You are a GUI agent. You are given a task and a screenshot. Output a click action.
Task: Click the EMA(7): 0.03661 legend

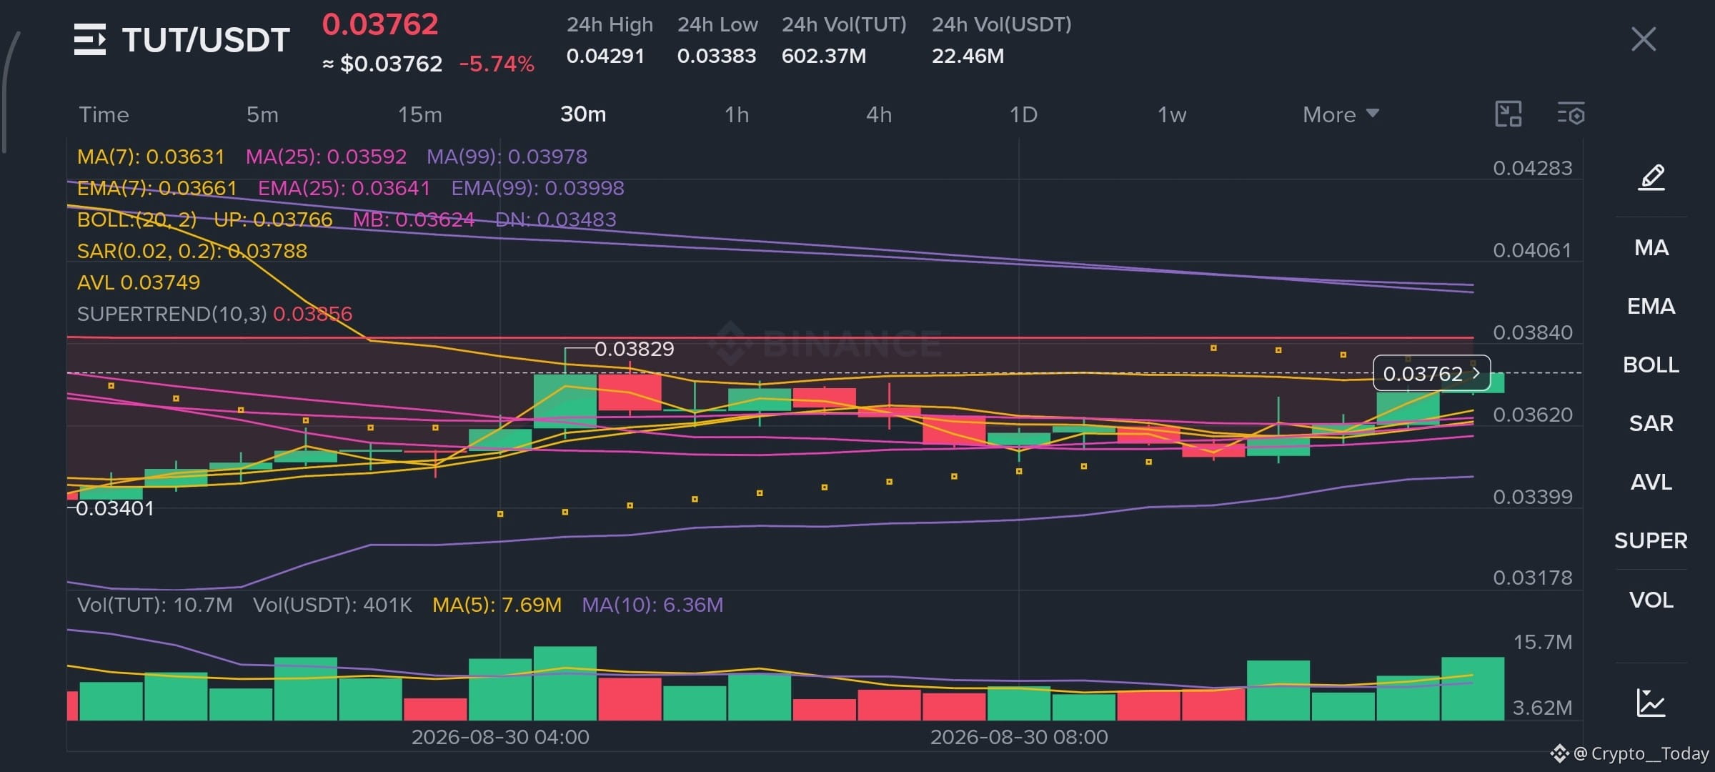point(156,188)
